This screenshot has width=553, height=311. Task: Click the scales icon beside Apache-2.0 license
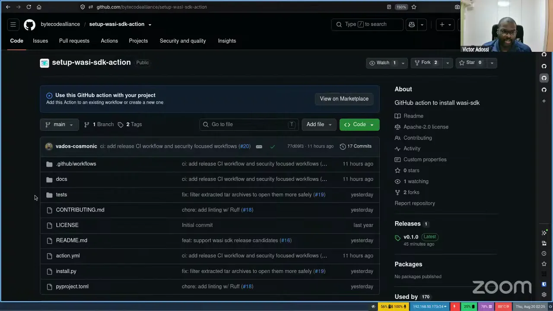click(397, 127)
